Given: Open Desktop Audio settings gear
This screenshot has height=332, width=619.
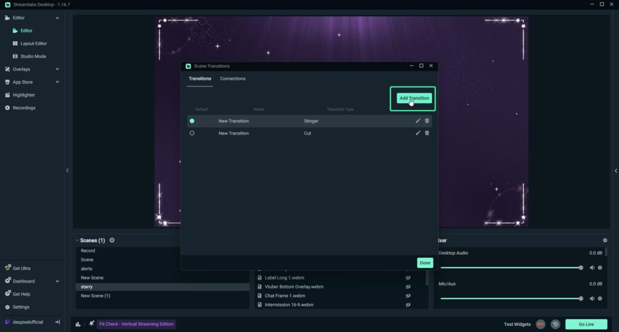Looking at the screenshot, I should pos(600,267).
